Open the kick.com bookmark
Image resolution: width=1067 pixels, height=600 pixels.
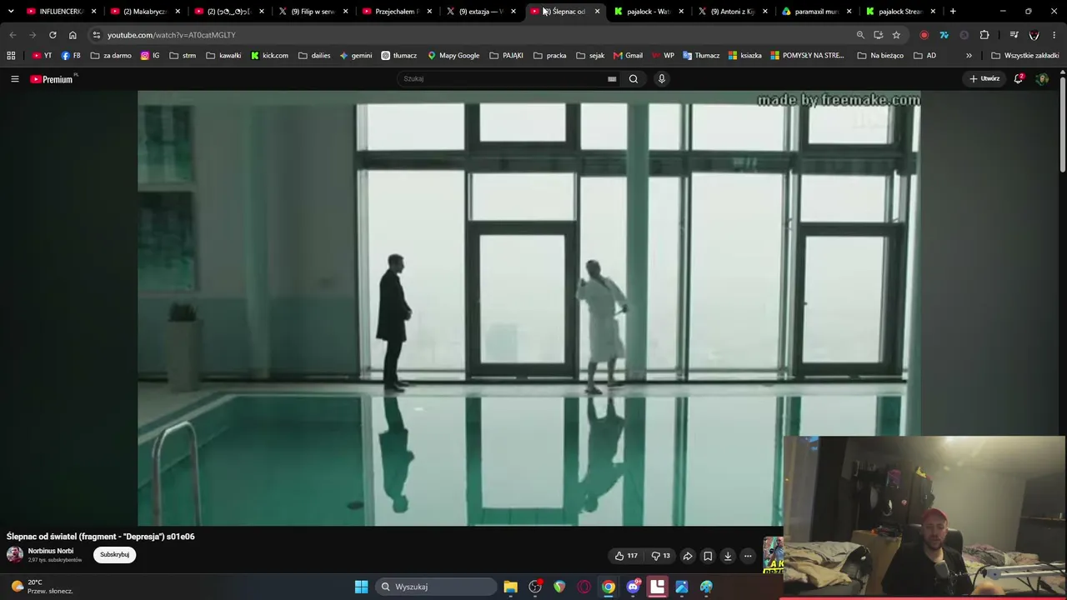click(269, 56)
